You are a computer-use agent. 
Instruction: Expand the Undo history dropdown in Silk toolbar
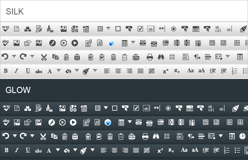click(14, 56)
